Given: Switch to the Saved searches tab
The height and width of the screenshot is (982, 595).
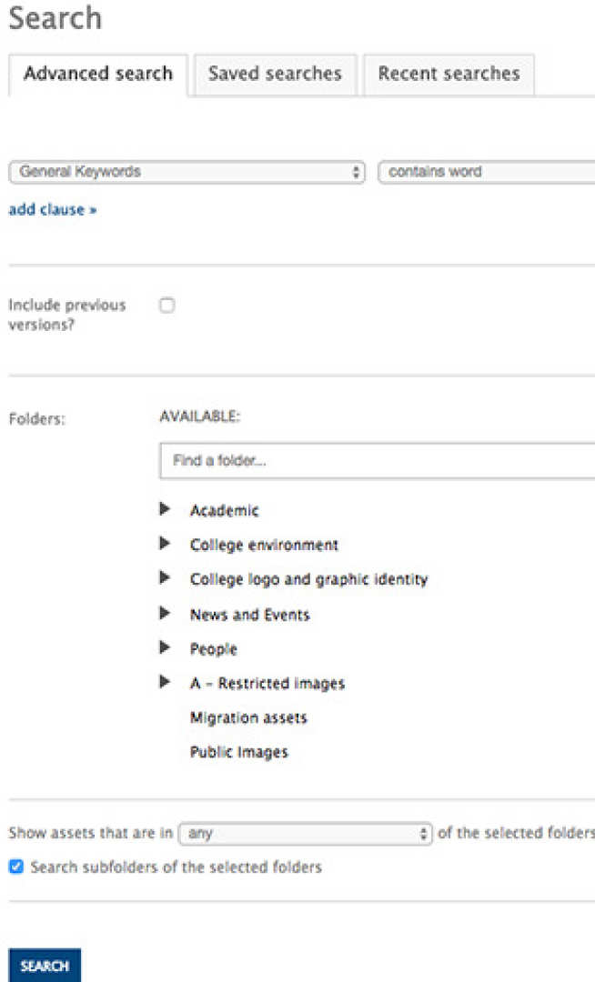Looking at the screenshot, I should [x=275, y=74].
